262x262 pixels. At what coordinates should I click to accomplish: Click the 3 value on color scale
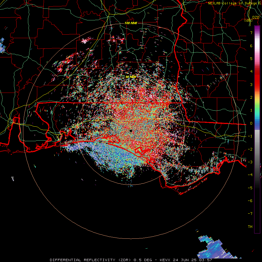(251, 84)
